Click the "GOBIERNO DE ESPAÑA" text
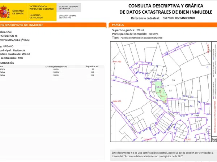Viewport: 217px width, 162px height. click(x=18, y=12)
